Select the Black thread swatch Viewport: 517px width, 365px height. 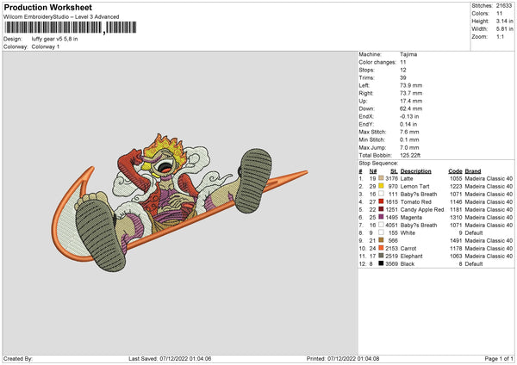[x=381, y=263]
